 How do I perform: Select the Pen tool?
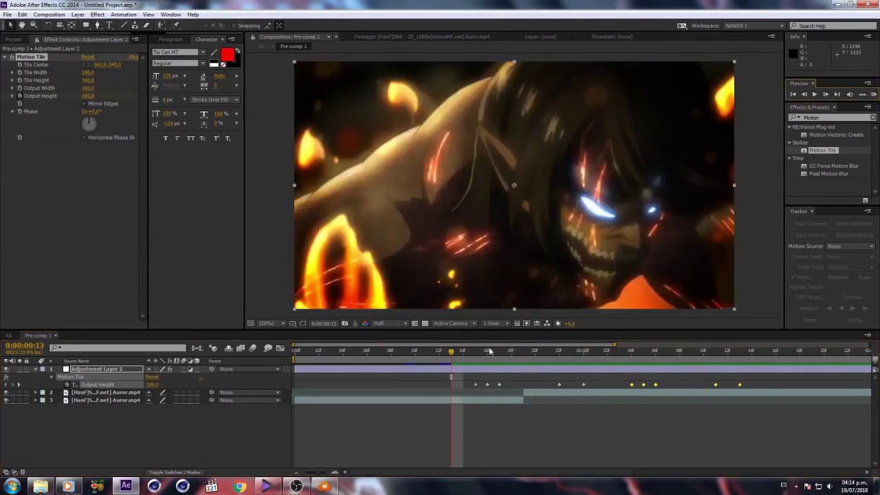coord(97,25)
